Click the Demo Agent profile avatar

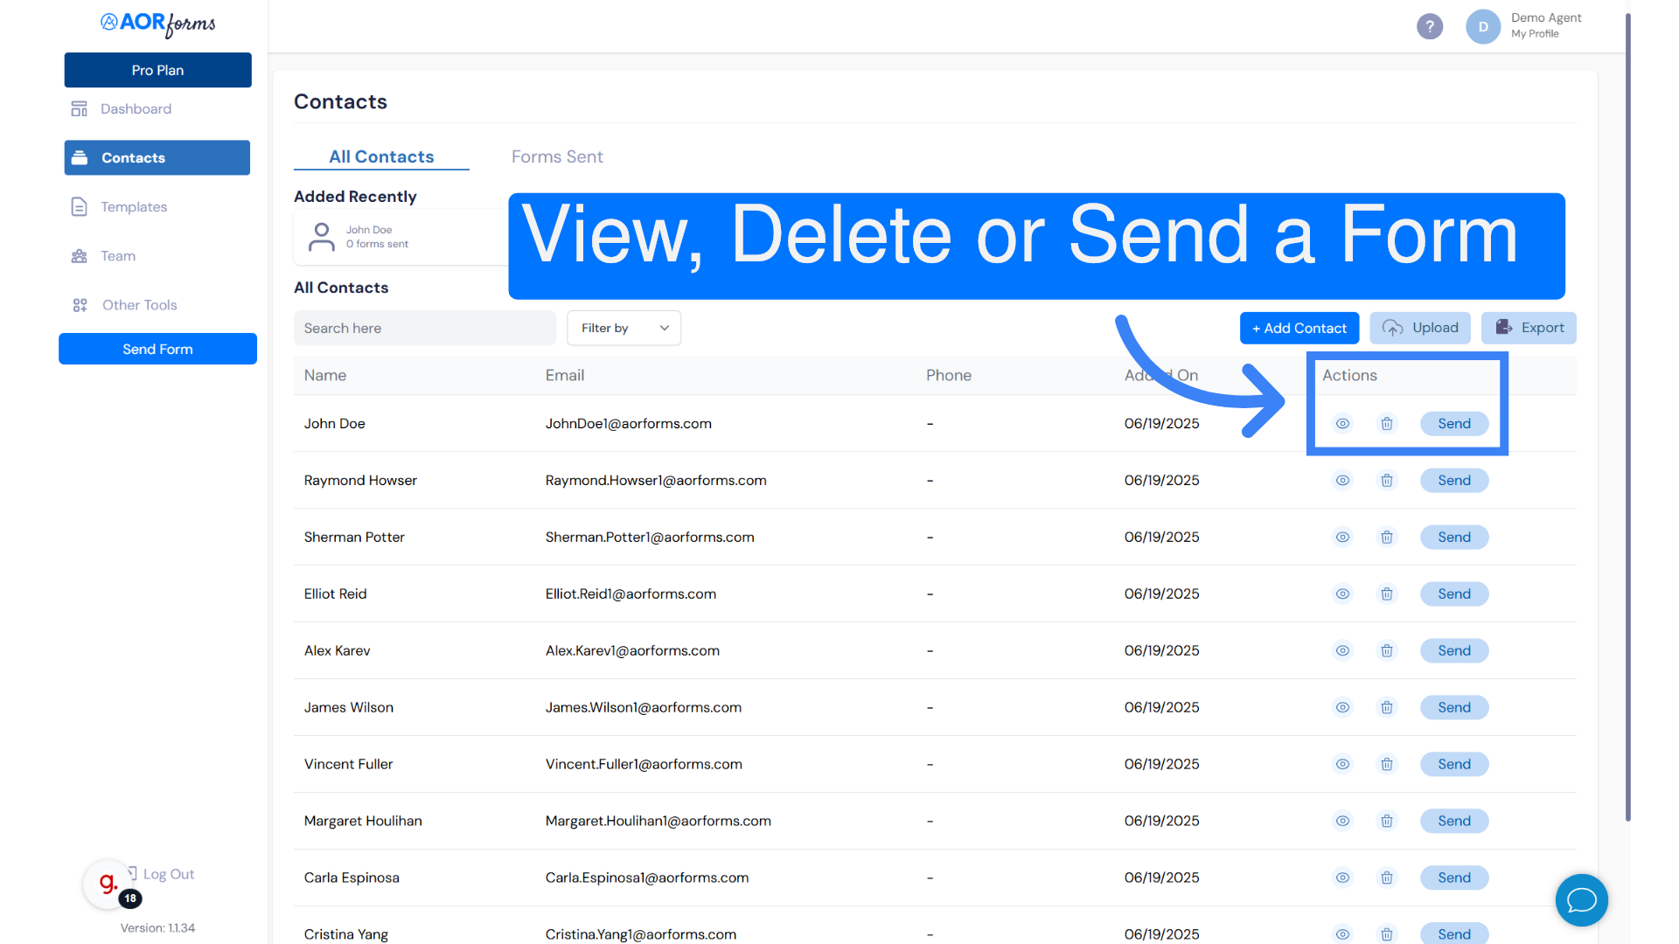pyautogui.click(x=1482, y=26)
